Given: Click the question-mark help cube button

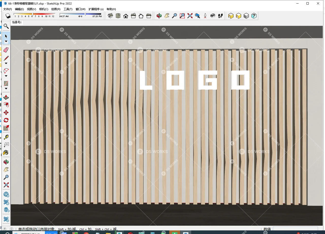Looking at the screenshot, I should coord(254,16).
